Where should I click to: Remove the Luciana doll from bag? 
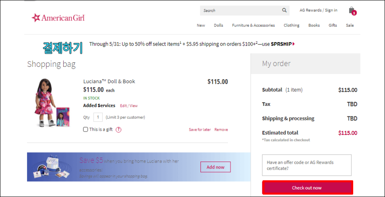(221, 130)
